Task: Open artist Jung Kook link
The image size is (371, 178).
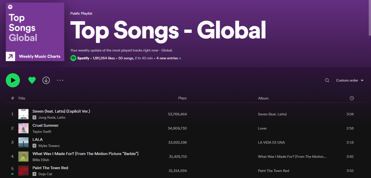Action: coord(47,117)
